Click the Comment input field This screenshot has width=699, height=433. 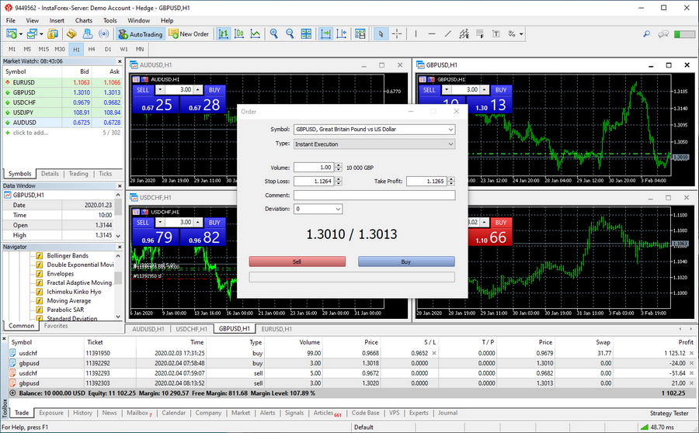[374, 196]
